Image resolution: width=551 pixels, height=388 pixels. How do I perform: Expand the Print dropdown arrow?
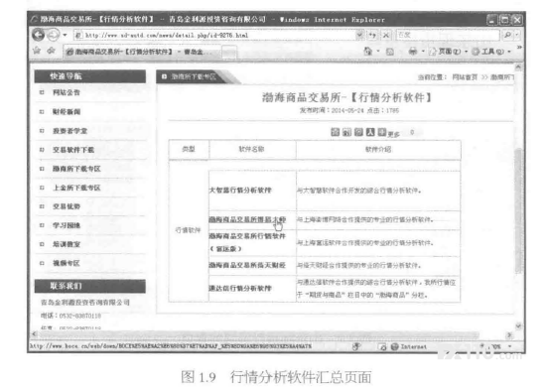pos(423,52)
